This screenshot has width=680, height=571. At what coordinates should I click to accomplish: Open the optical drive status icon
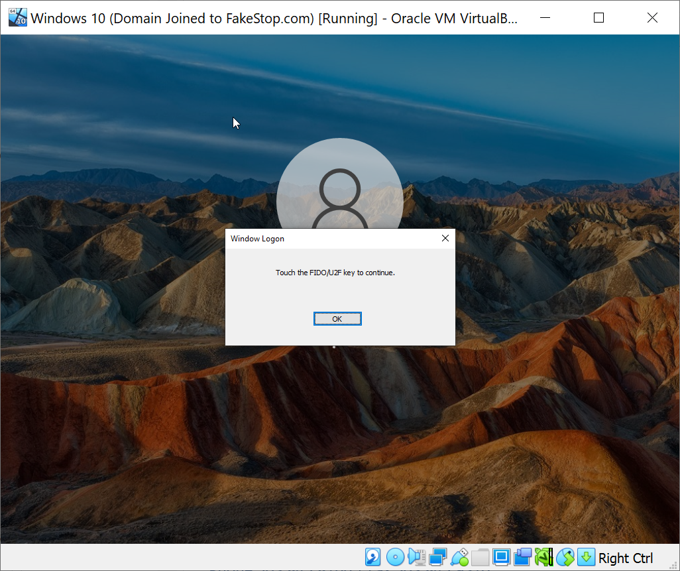click(395, 557)
